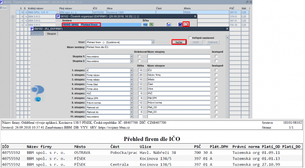
Task: Click 'Havl. Nábřeží 38' in the report
Action: coord(158,153)
